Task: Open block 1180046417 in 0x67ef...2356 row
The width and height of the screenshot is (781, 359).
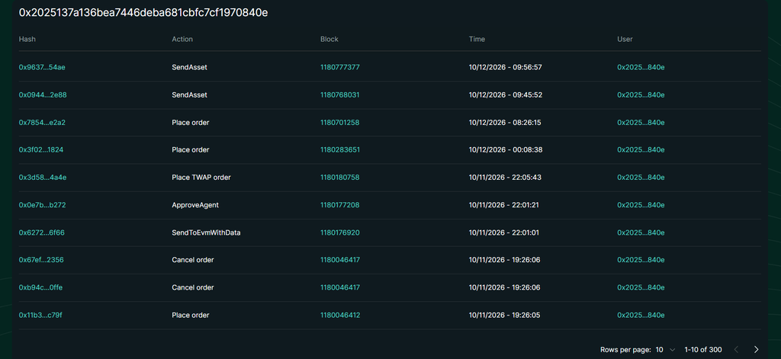Action: tap(339, 260)
